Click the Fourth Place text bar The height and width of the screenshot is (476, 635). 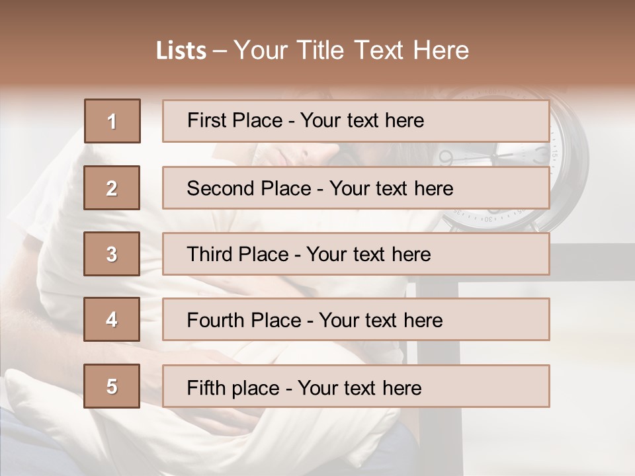356,319
